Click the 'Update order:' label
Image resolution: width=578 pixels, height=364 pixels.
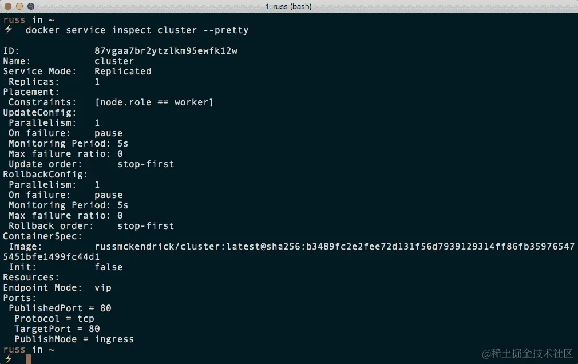(x=45, y=164)
